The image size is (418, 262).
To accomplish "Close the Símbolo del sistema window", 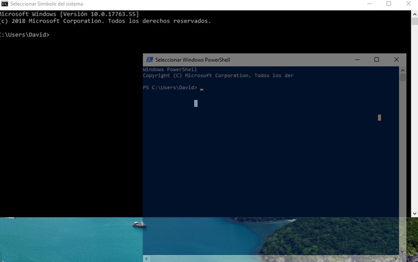I will 408,4.
